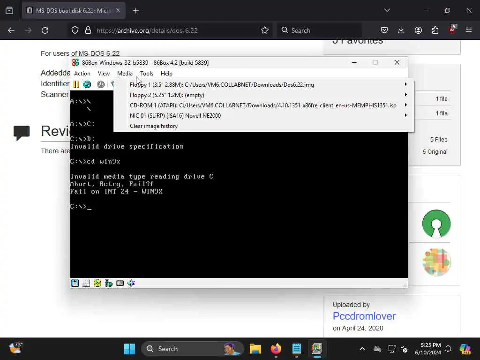Select the MS-DOS boot disk 6.22 tab
This screenshot has width=480, height=360.
click(74, 10)
